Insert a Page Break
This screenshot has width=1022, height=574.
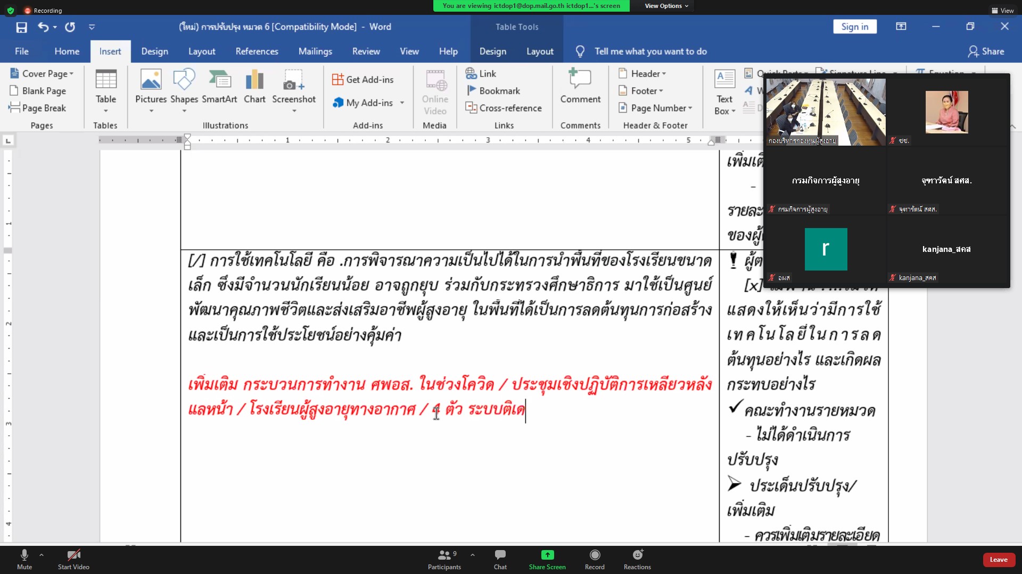click(38, 108)
